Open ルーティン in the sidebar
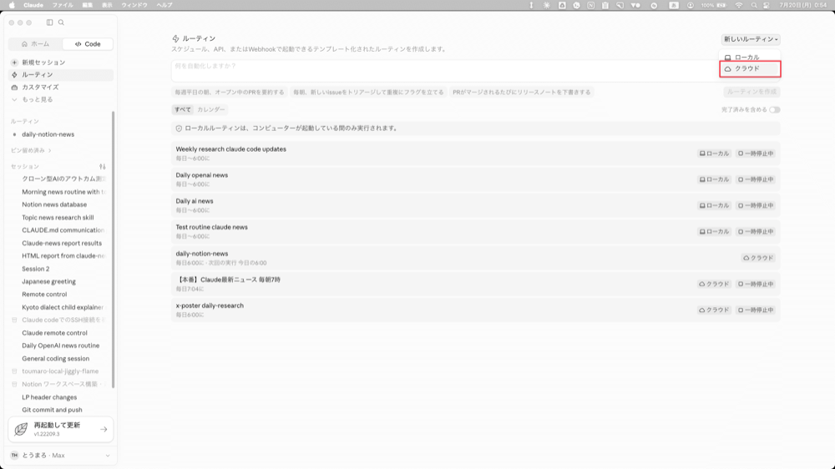 click(61, 75)
